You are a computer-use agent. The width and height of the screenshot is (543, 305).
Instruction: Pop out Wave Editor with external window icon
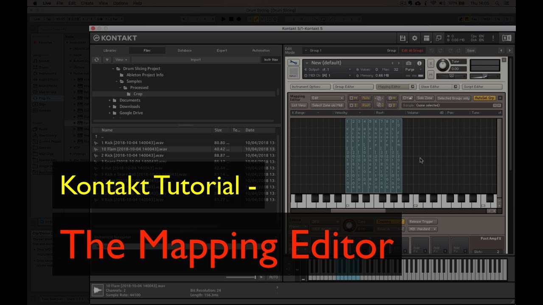click(456, 87)
